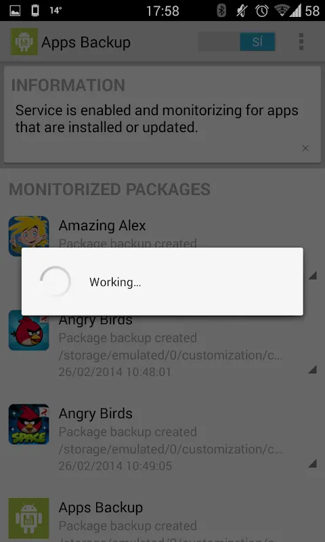
Task: Tap the Amazing Alex app icon
Action: [x=28, y=236]
